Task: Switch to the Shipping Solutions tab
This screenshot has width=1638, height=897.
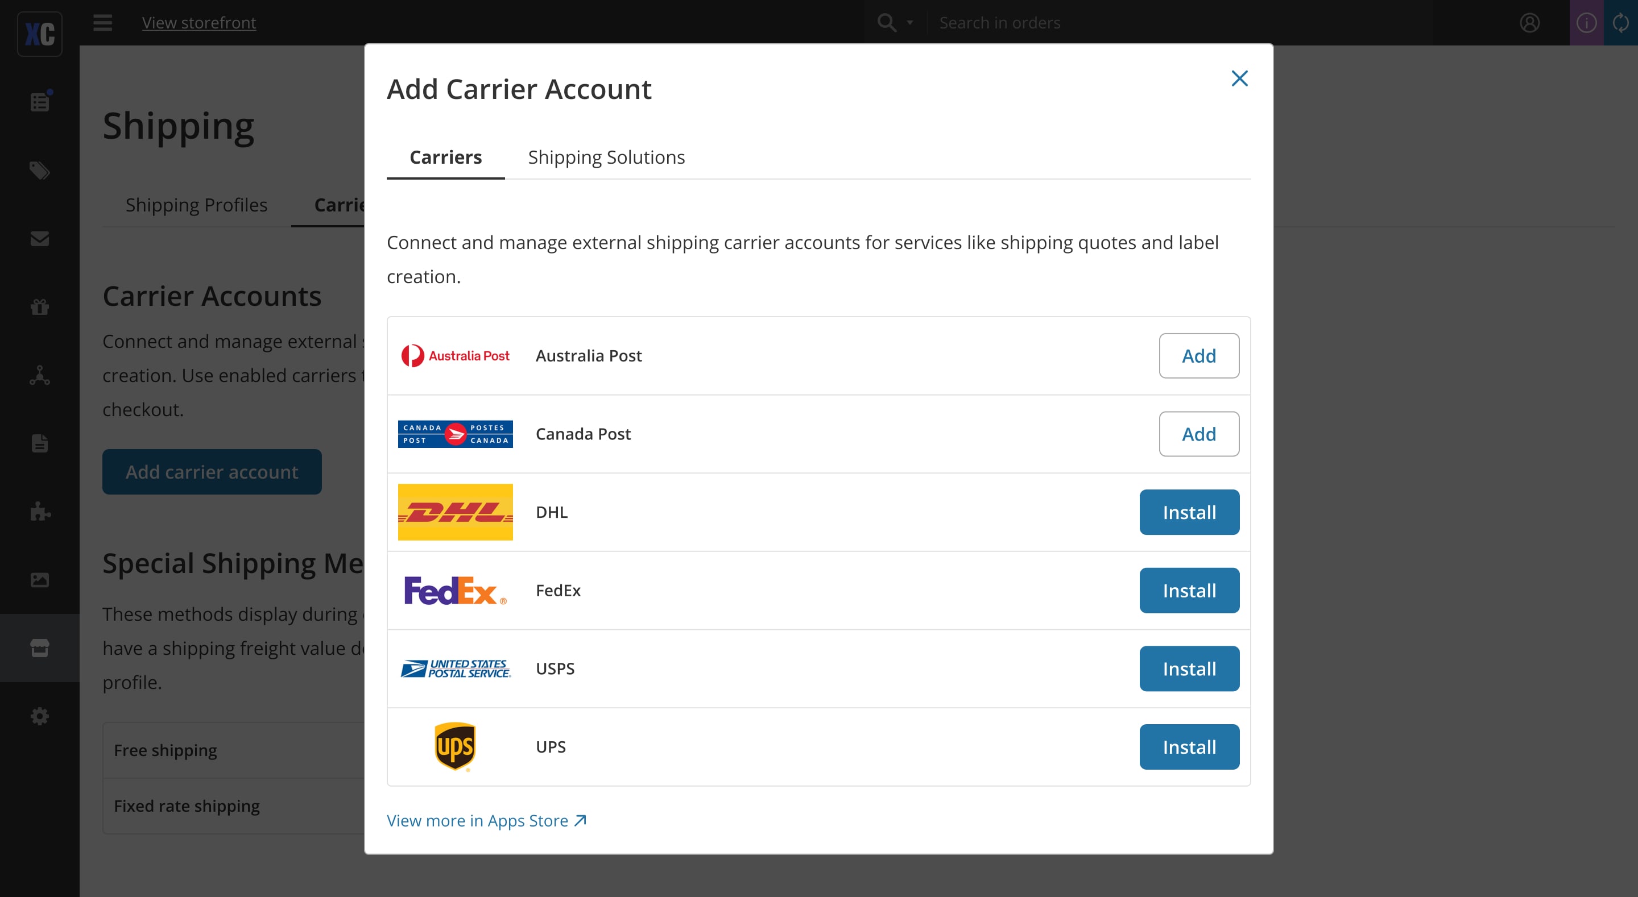Action: pyautogui.click(x=606, y=157)
